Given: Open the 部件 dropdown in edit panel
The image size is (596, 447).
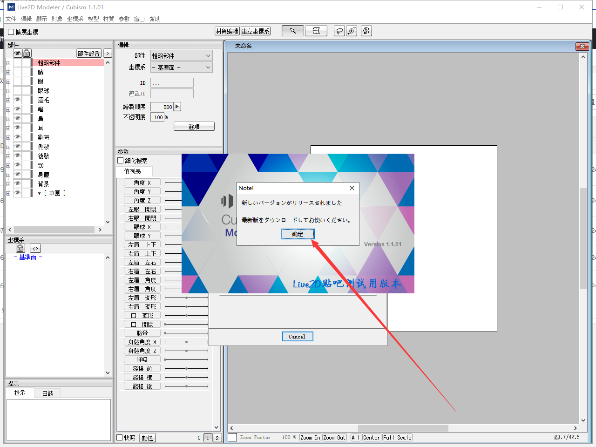Looking at the screenshot, I should pos(181,55).
